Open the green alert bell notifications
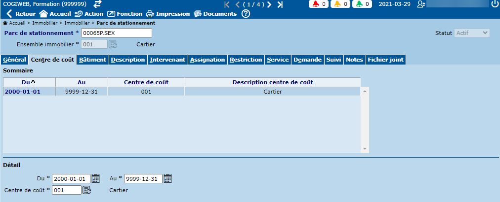500x202 pixels. 363,4
